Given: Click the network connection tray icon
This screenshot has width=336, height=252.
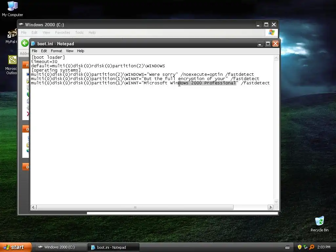Looking at the screenshot, I should (x=305, y=247).
